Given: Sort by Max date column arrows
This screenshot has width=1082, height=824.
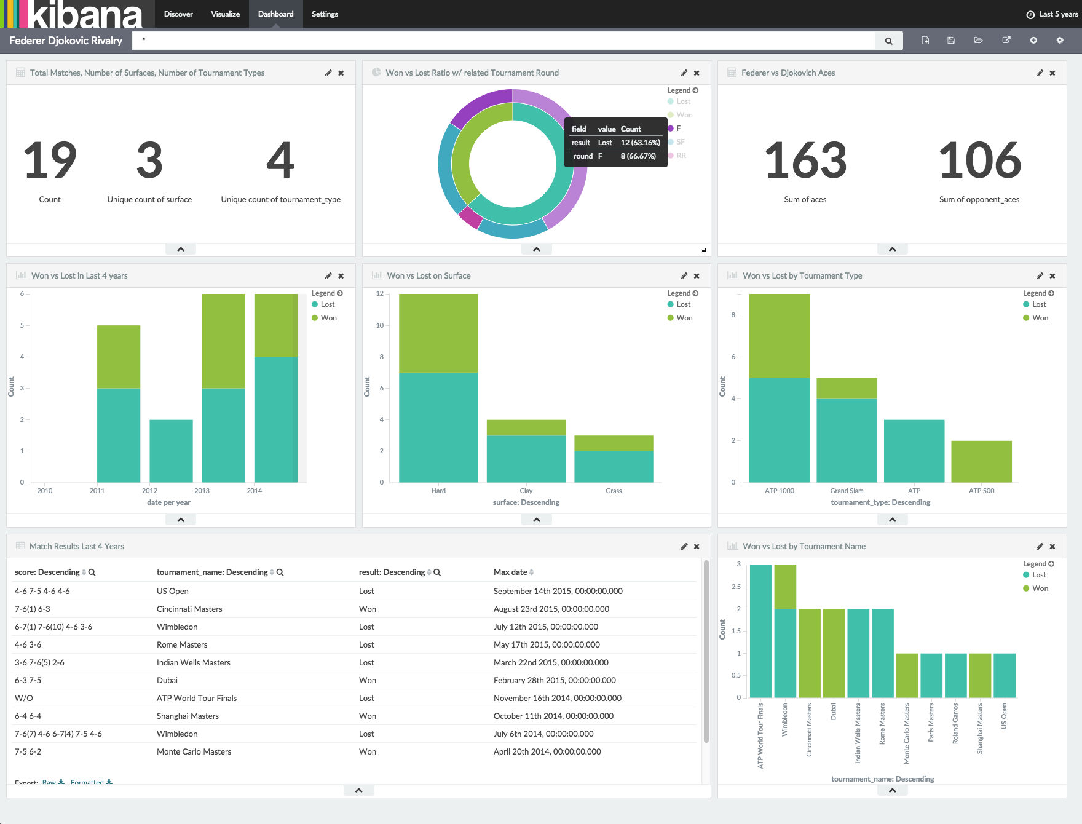Looking at the screenshot, I should point(531,572).
